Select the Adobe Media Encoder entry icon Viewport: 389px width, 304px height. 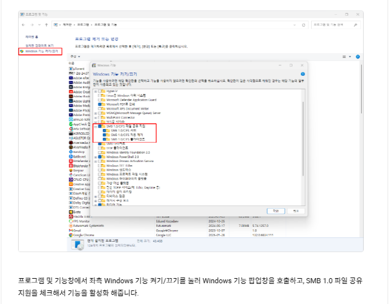pos(71,106)
